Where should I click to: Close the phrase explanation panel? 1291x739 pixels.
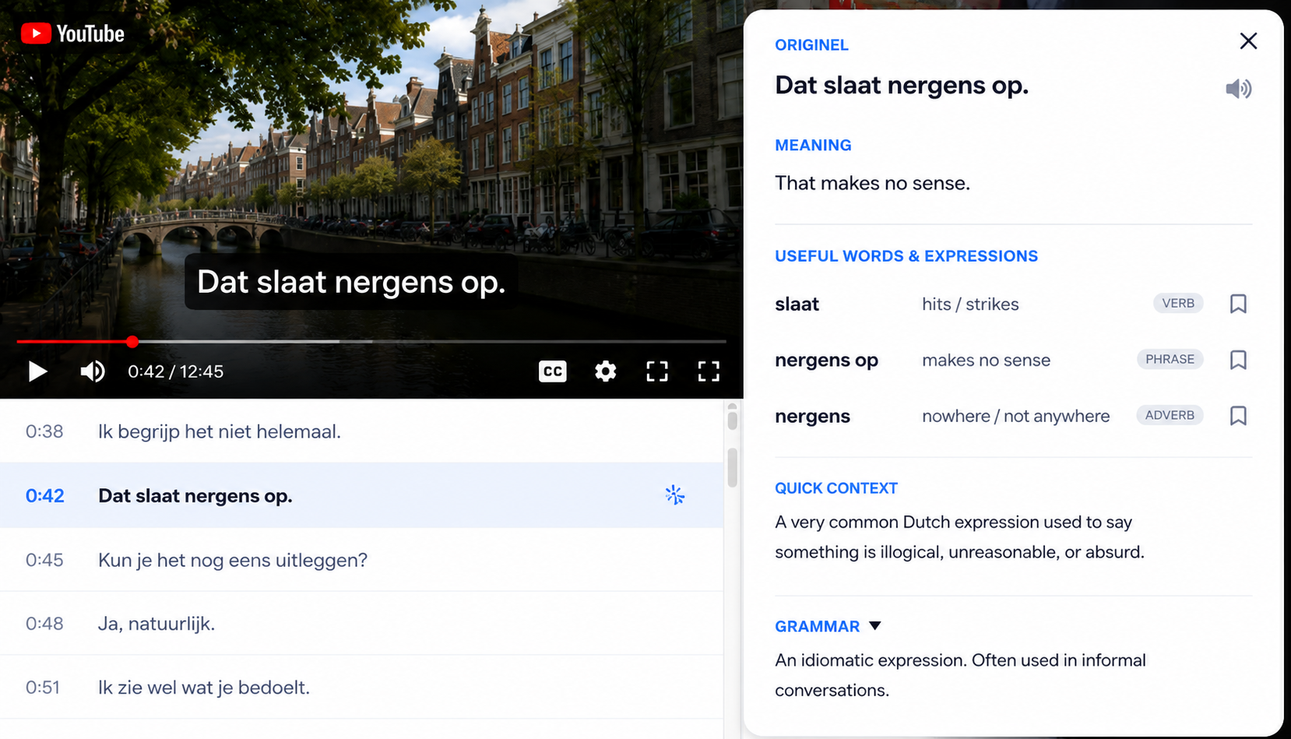[x=1248, y=41]
